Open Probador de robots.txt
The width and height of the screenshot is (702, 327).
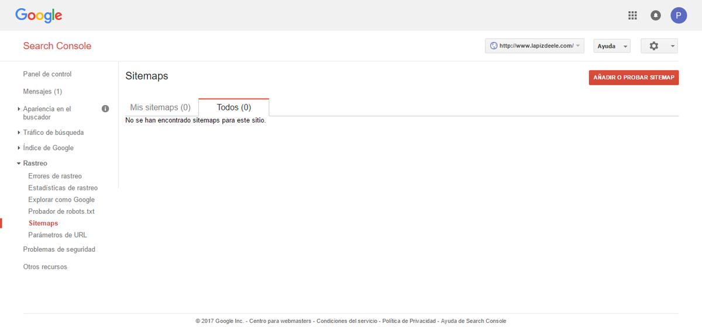pos(61,211)
